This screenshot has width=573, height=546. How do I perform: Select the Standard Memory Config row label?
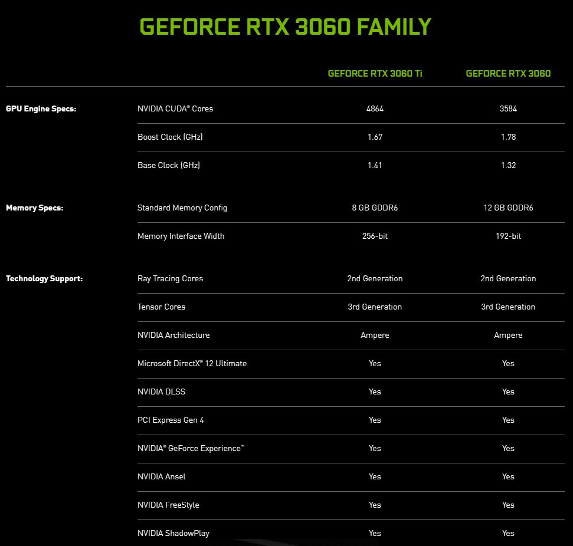point(182,208)
